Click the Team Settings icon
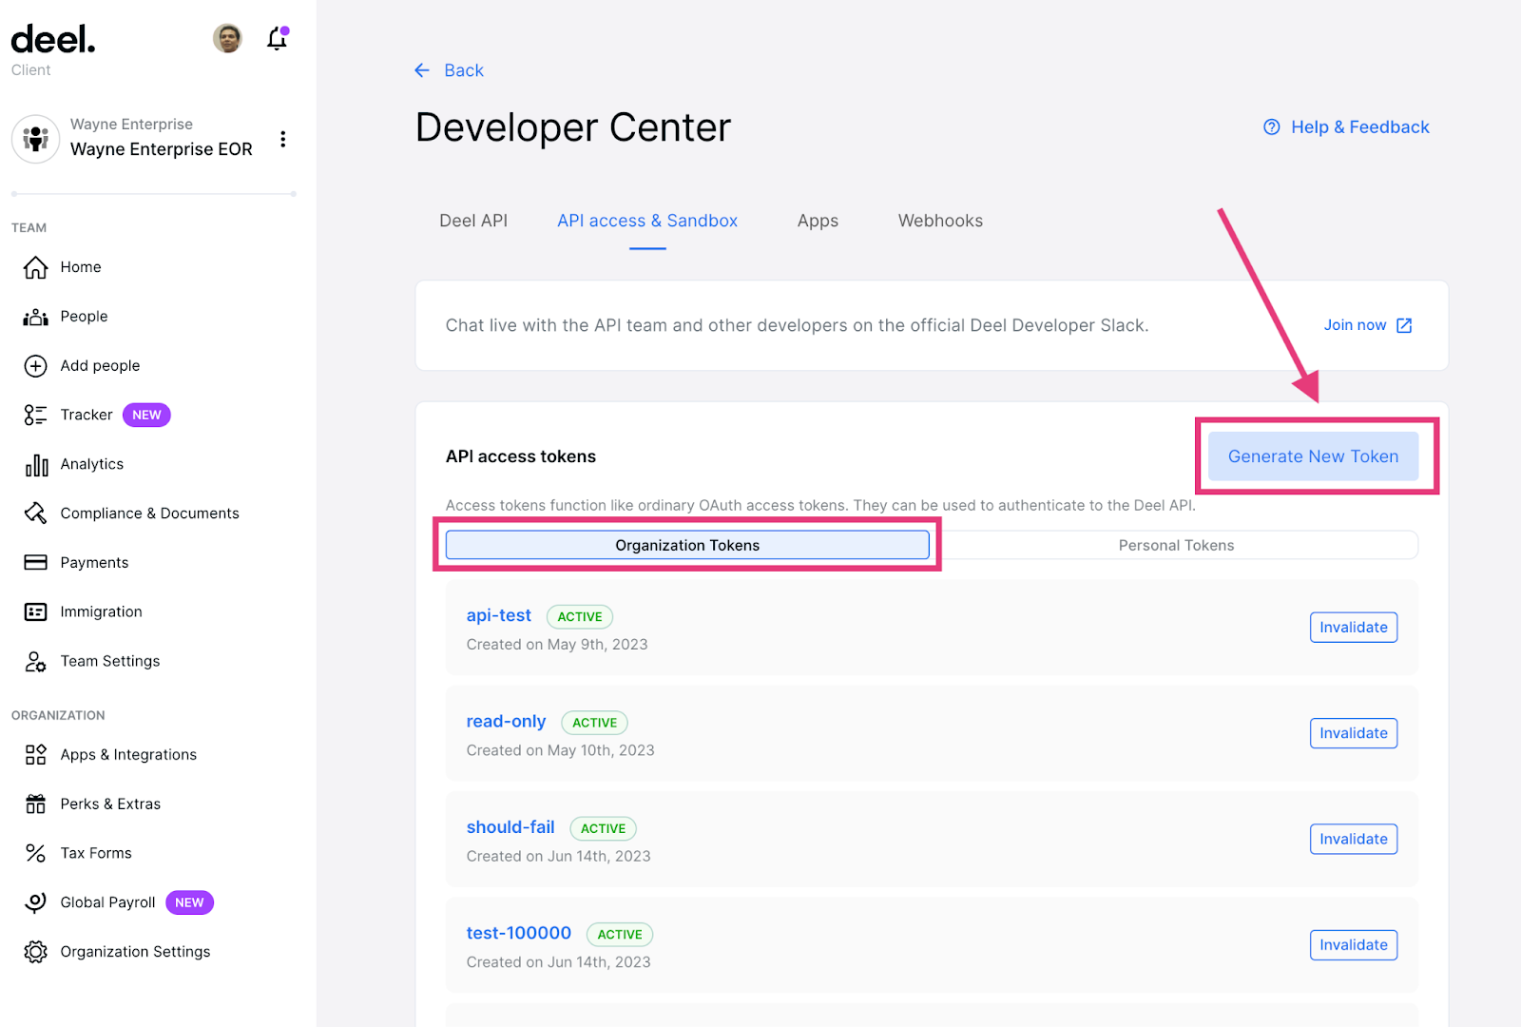 [35, 662]
